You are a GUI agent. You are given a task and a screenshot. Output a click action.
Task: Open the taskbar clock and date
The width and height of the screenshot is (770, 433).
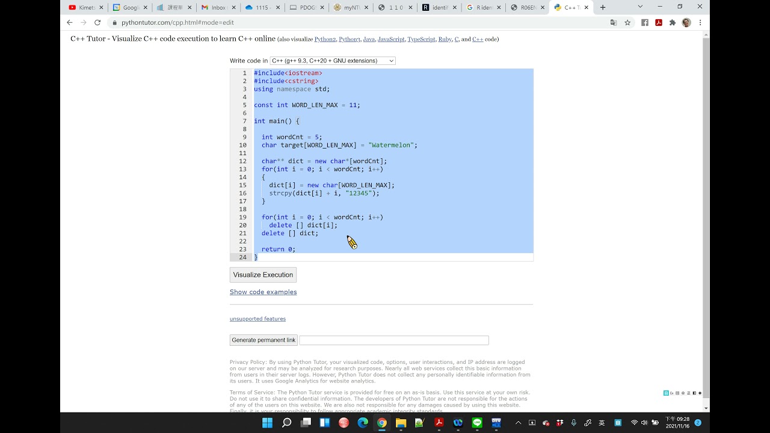click(x=677, y=423)
